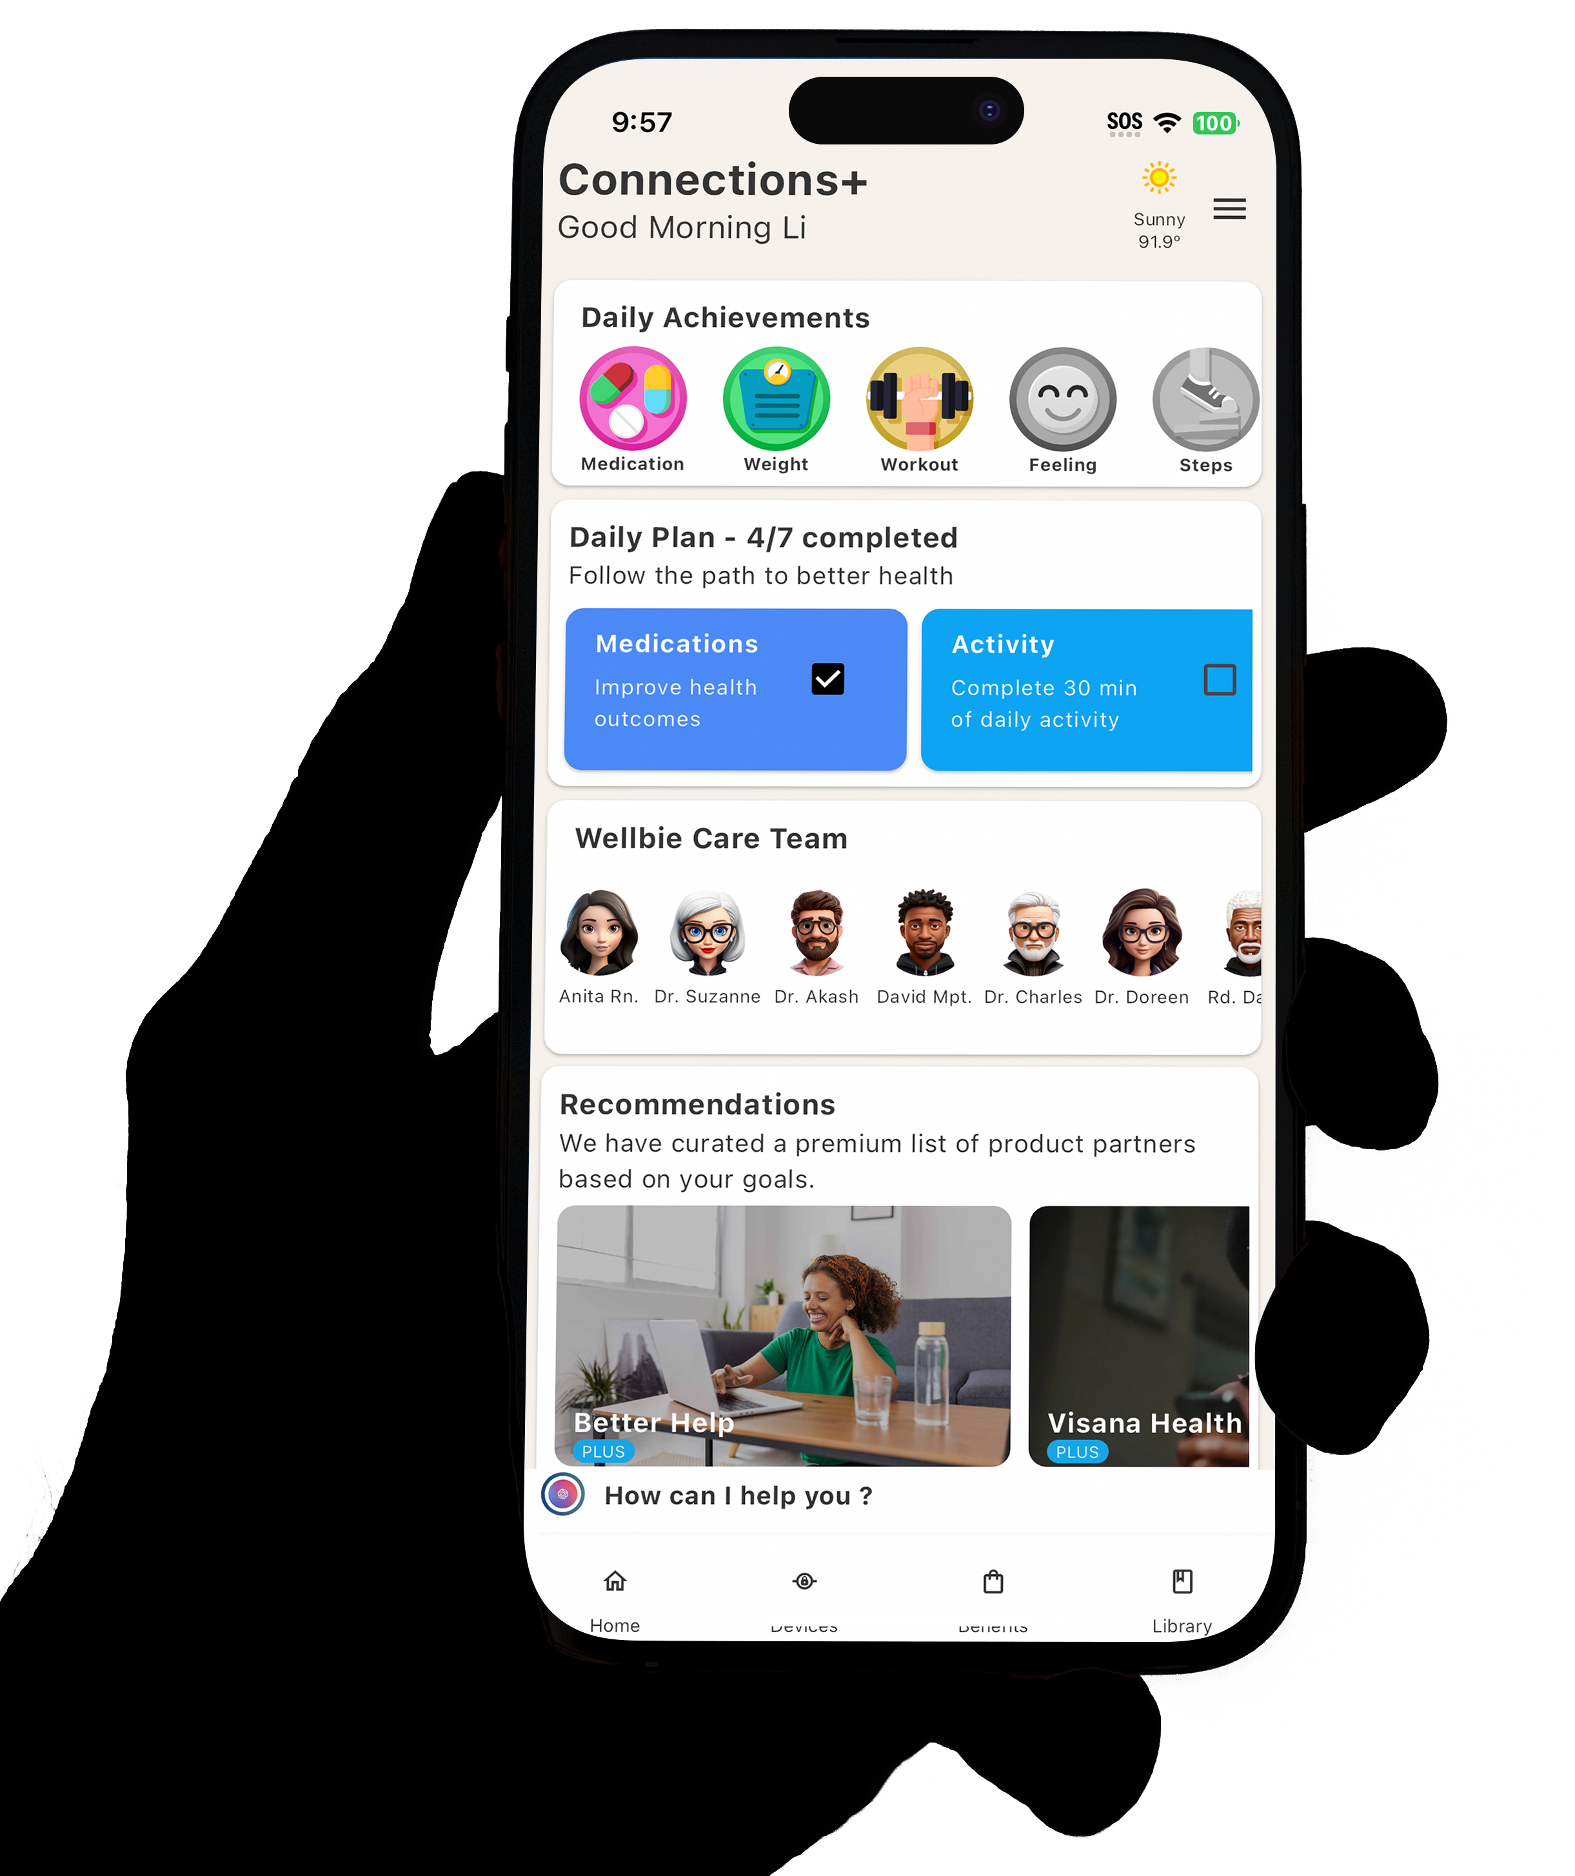
Task: Expand the hamburger menu
Action: [x=1230, y=208]
